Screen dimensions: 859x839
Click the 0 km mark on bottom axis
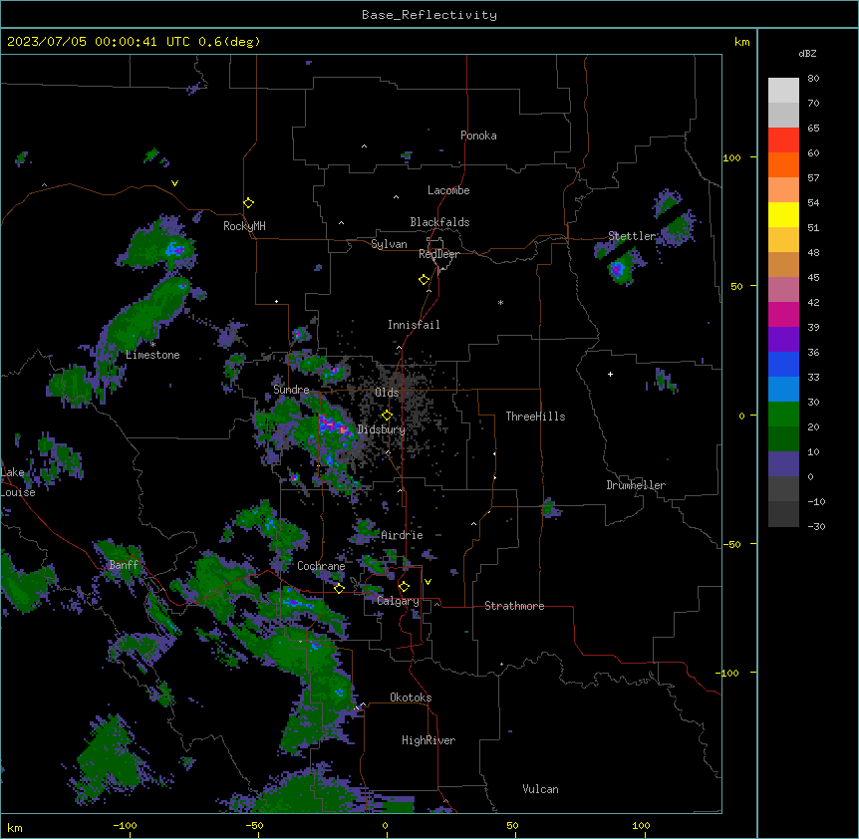click(385, 825)
